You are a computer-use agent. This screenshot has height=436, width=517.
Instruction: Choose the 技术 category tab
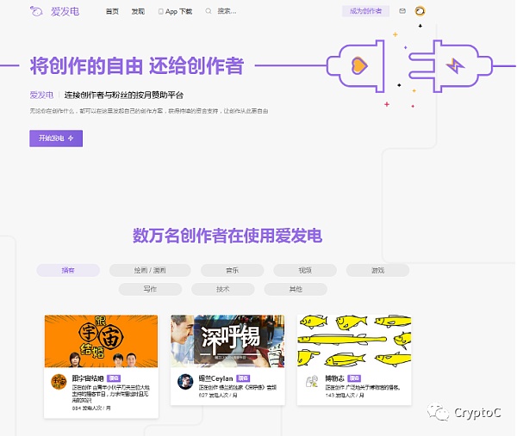click(222, 290)
